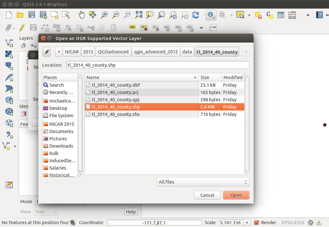Click the Help button
Screen dimensions: 329x227
[131, 212]
